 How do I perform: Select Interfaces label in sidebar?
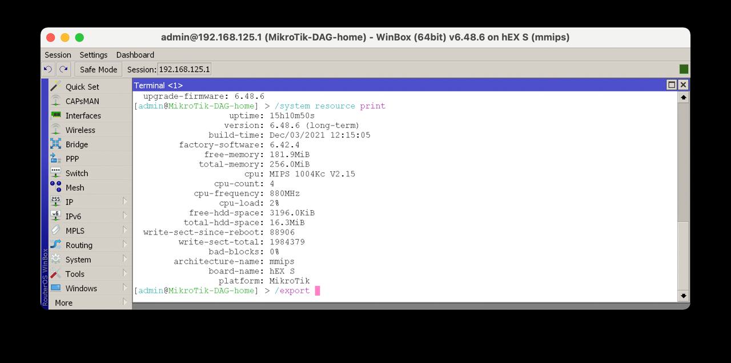tap(83, 115)
